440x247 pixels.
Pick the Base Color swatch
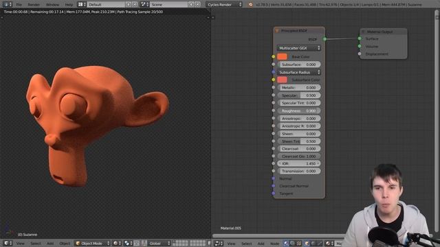[x=282, y=56]
